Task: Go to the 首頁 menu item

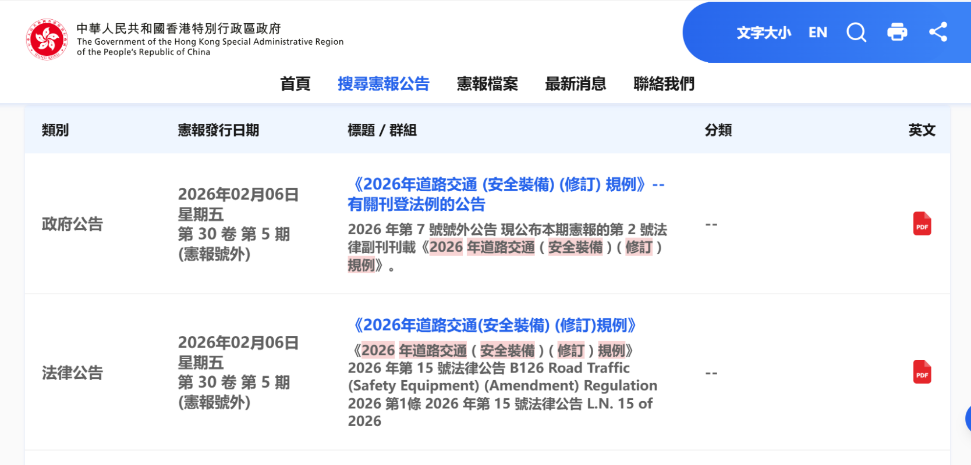Action: [295, 84]
